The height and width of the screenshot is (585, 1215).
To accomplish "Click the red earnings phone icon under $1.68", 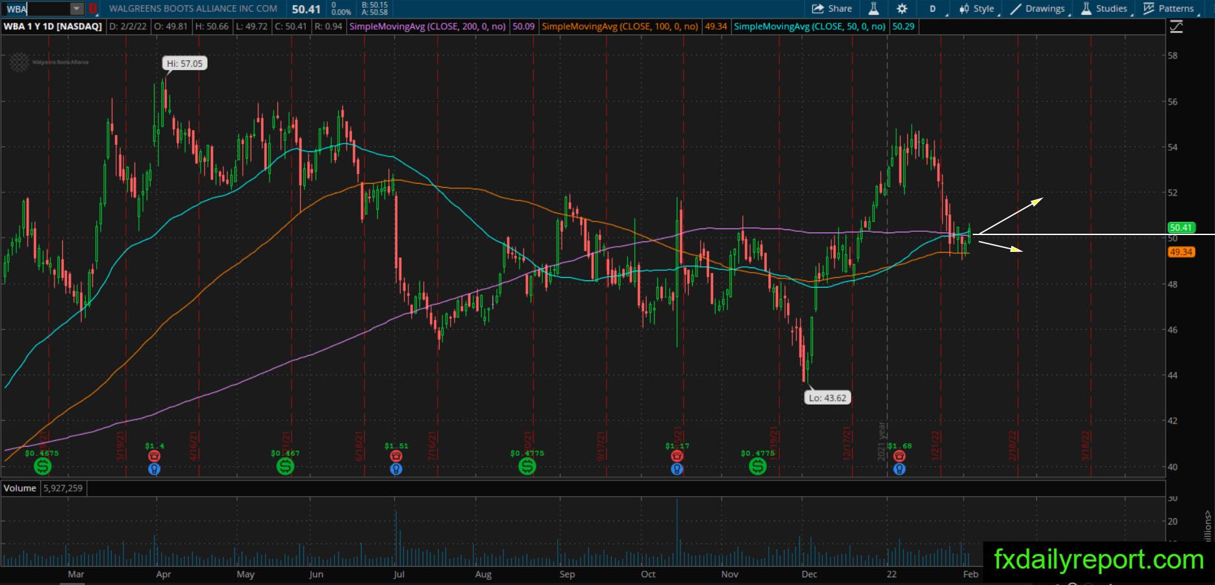I will pyautogui.click(x=899, y=456).
